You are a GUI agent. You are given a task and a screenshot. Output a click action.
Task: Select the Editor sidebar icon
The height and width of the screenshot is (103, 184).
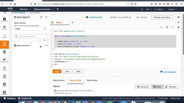click(5, 45)
